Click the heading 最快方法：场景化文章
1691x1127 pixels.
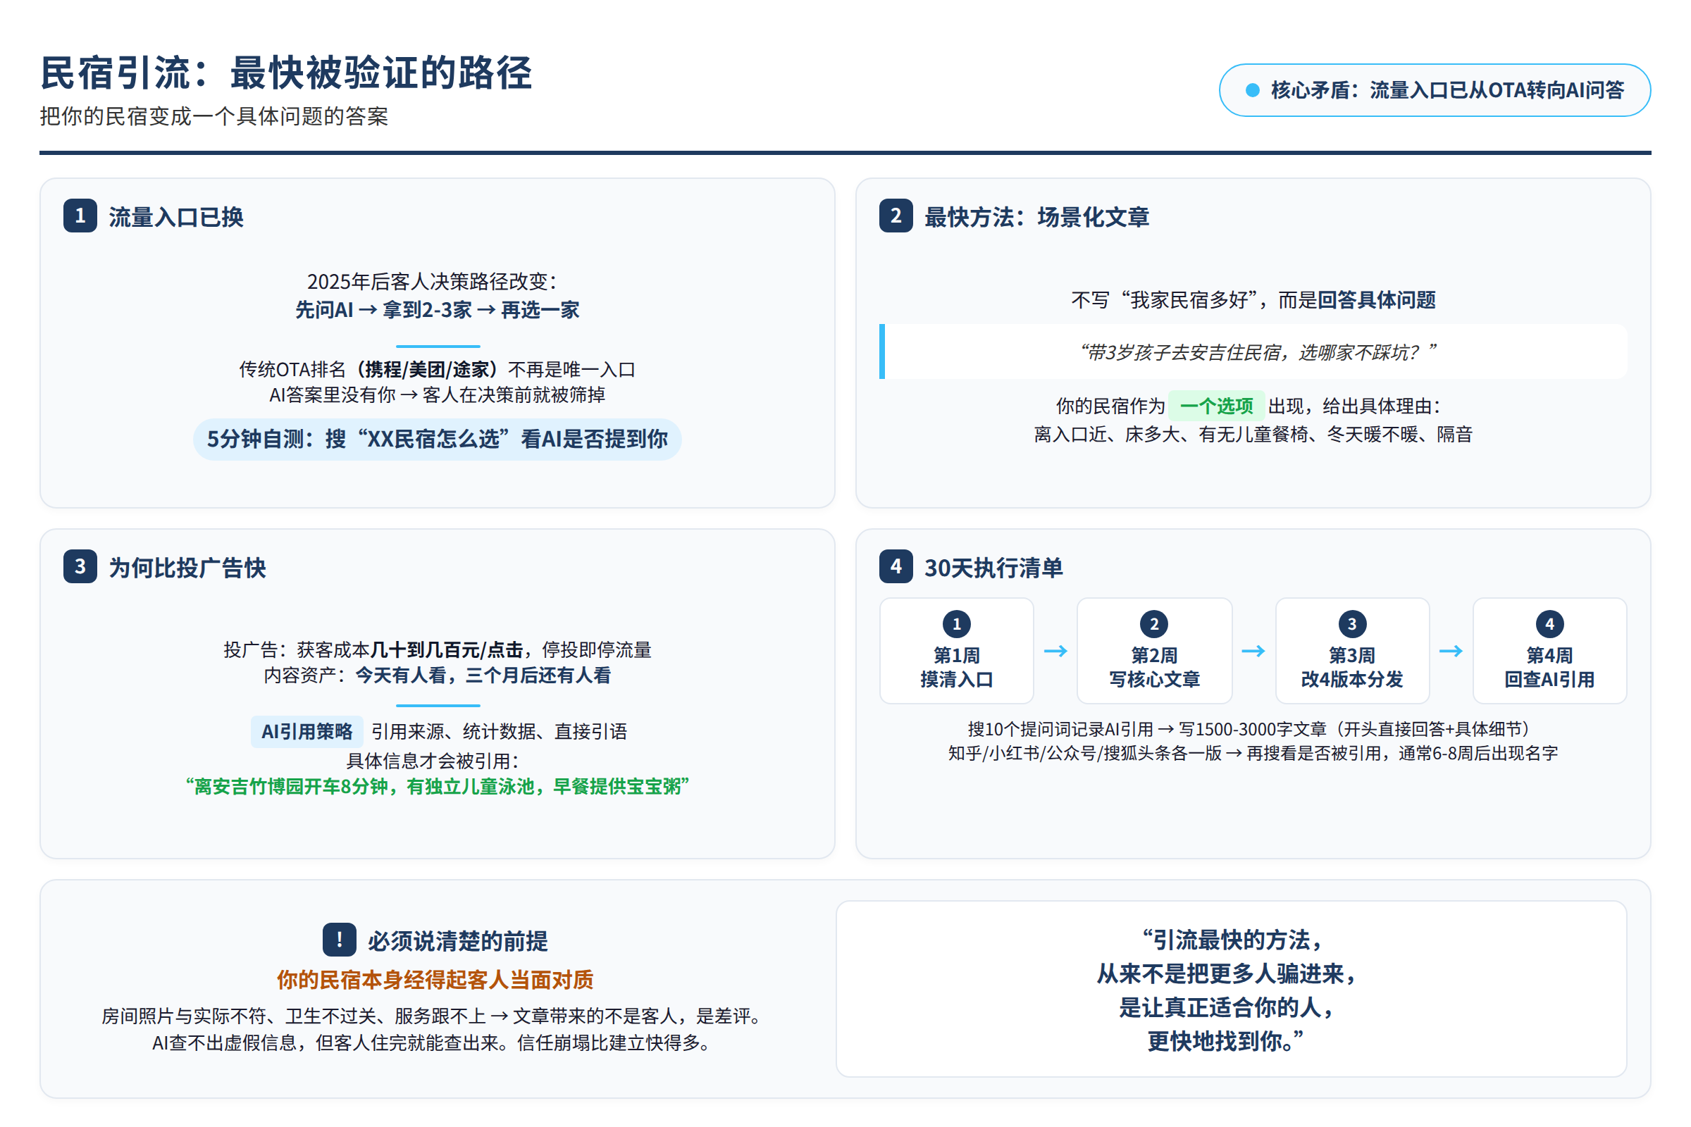pyautogui.click(x=1036, y=216)
